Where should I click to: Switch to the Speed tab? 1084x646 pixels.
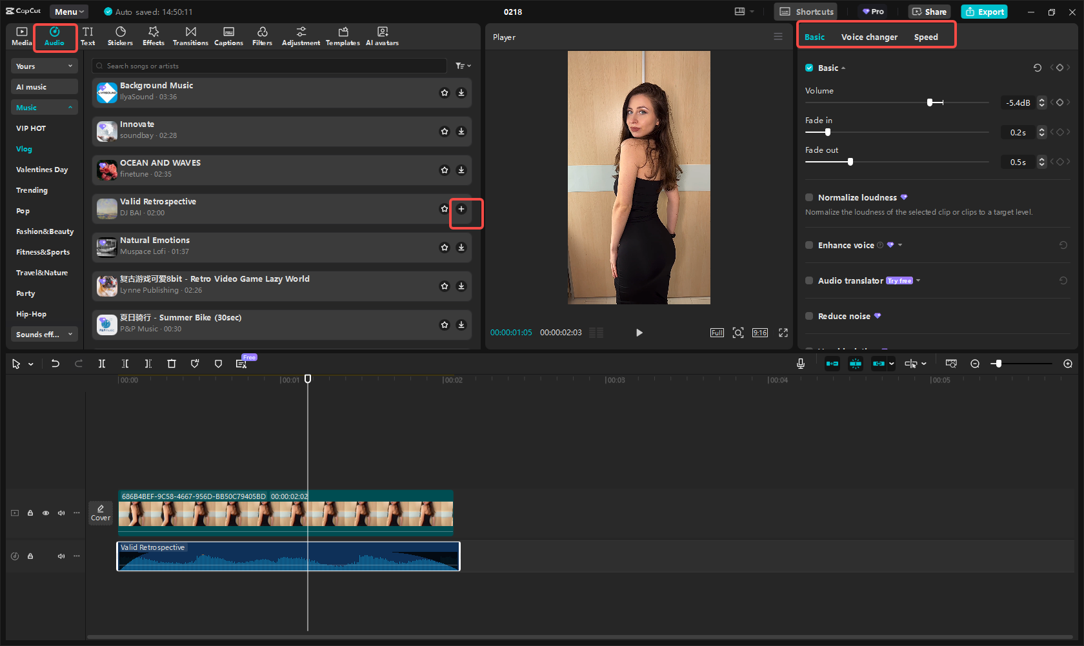[925, 37]
